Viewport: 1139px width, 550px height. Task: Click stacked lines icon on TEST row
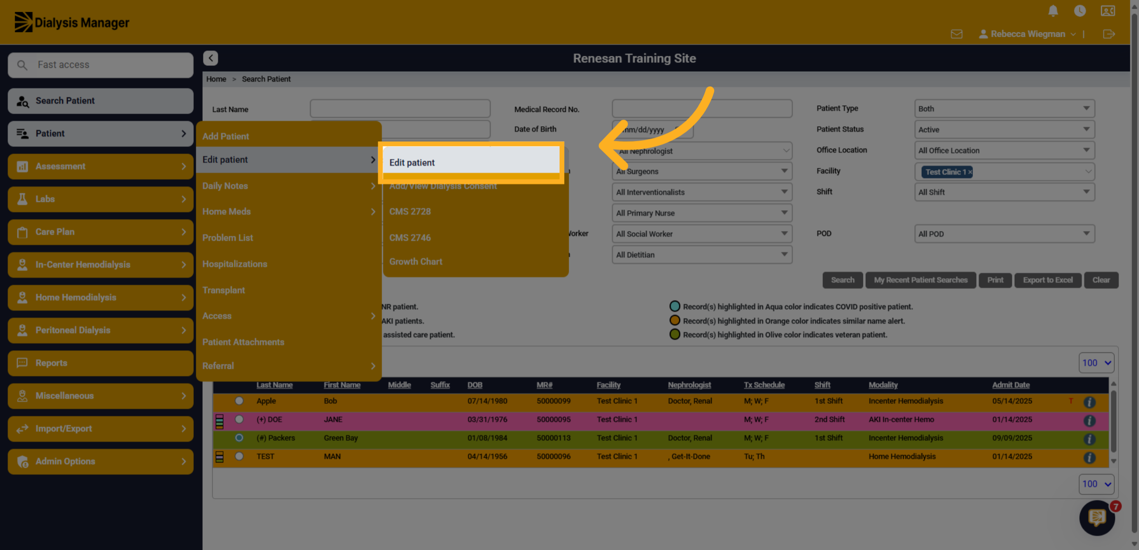coord(219,457)
